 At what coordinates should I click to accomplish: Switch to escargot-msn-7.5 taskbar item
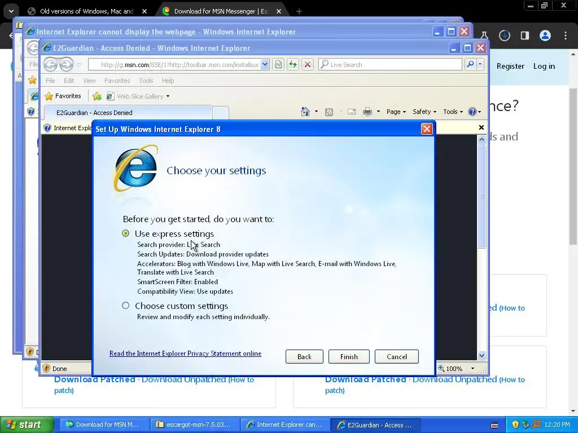pos(195,425)
